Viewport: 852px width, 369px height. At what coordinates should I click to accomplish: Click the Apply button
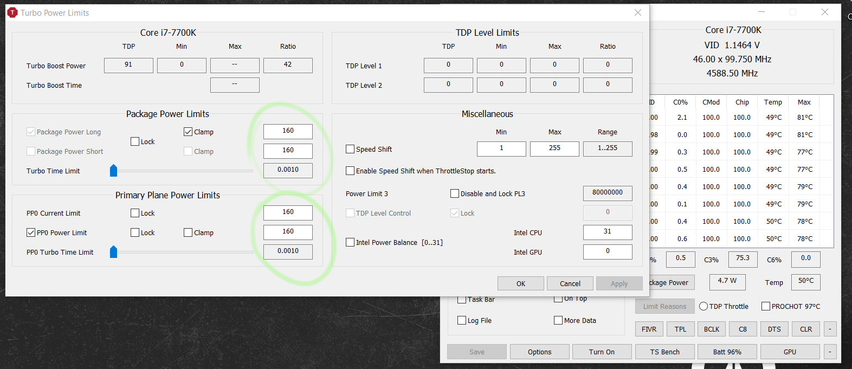tap(619, 283)
